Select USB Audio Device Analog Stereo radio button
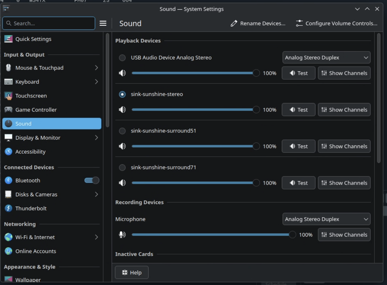The height and width of the screenshot is (285, 387). 122,58
